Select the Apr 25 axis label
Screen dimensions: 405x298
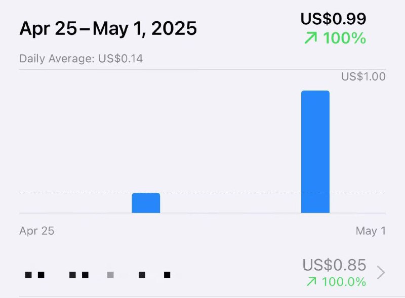[x=36, y=231]
